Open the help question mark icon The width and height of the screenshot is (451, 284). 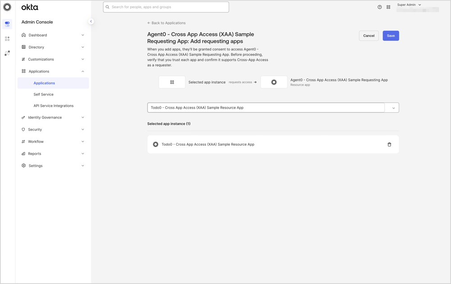coord(380,7)
